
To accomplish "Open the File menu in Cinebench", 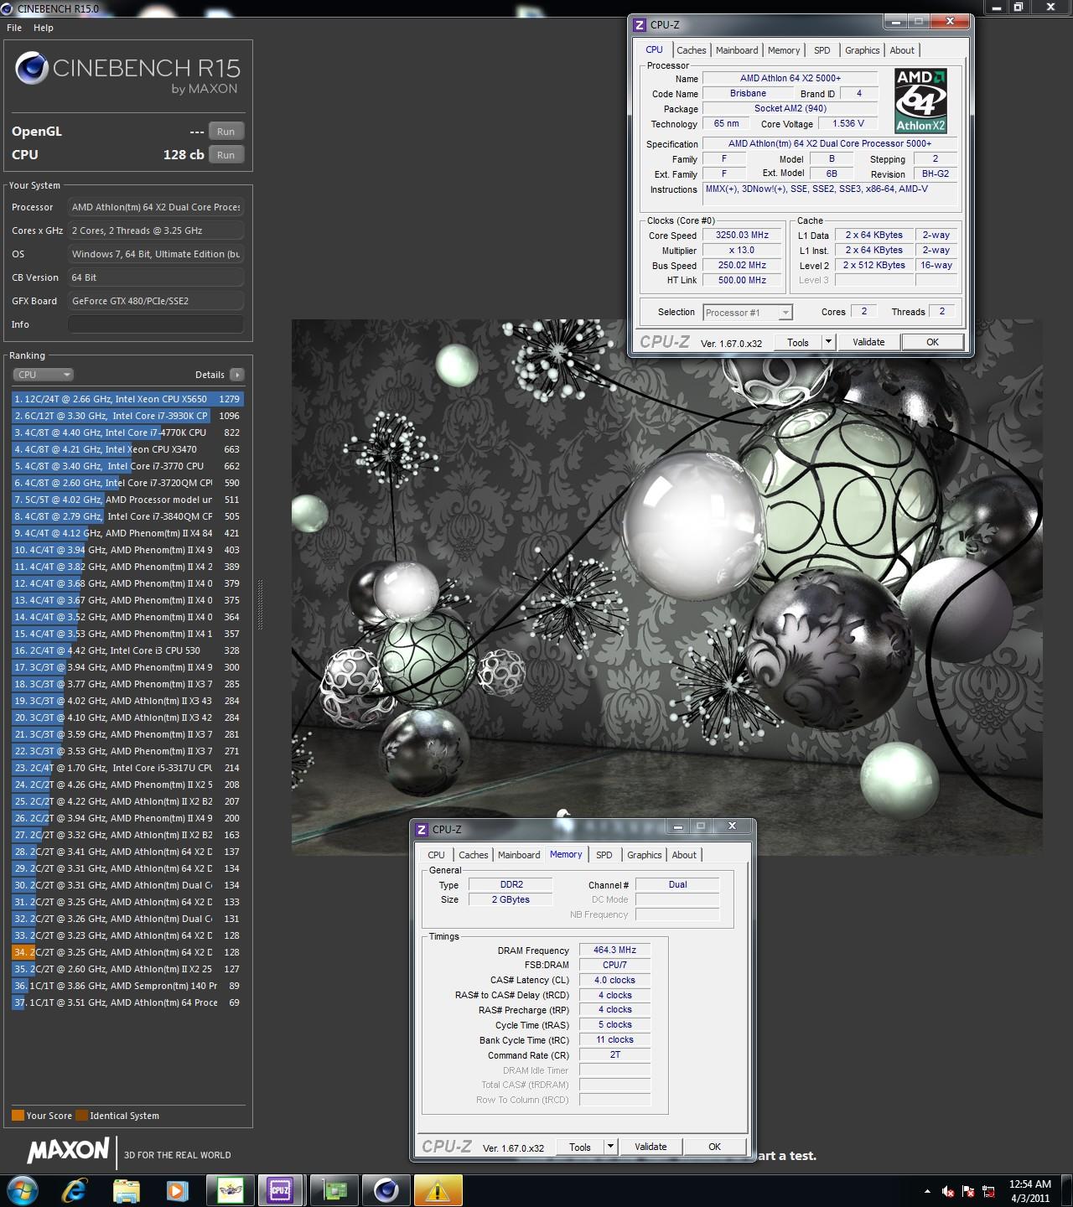I will point(14,28).
